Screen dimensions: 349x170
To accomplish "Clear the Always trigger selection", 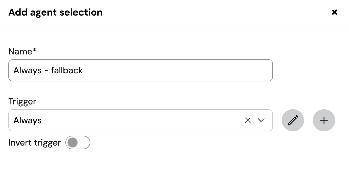I will tap(248, 120).
